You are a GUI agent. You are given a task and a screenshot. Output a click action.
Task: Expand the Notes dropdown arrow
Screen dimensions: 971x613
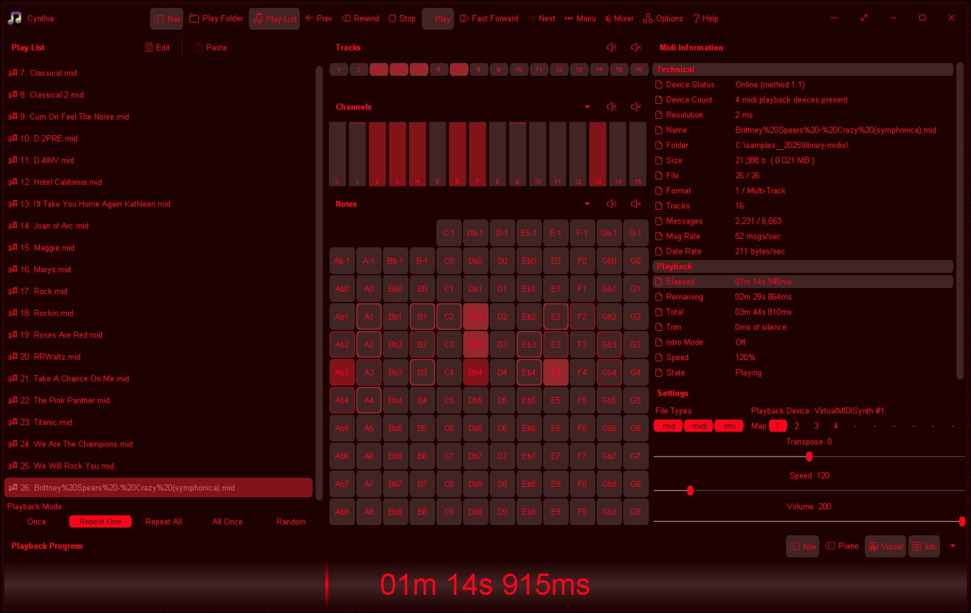point(587,204)
